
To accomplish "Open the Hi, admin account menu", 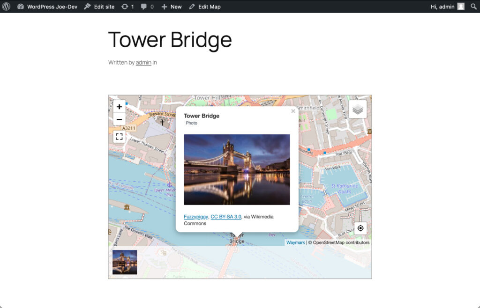I will [447, 7].
